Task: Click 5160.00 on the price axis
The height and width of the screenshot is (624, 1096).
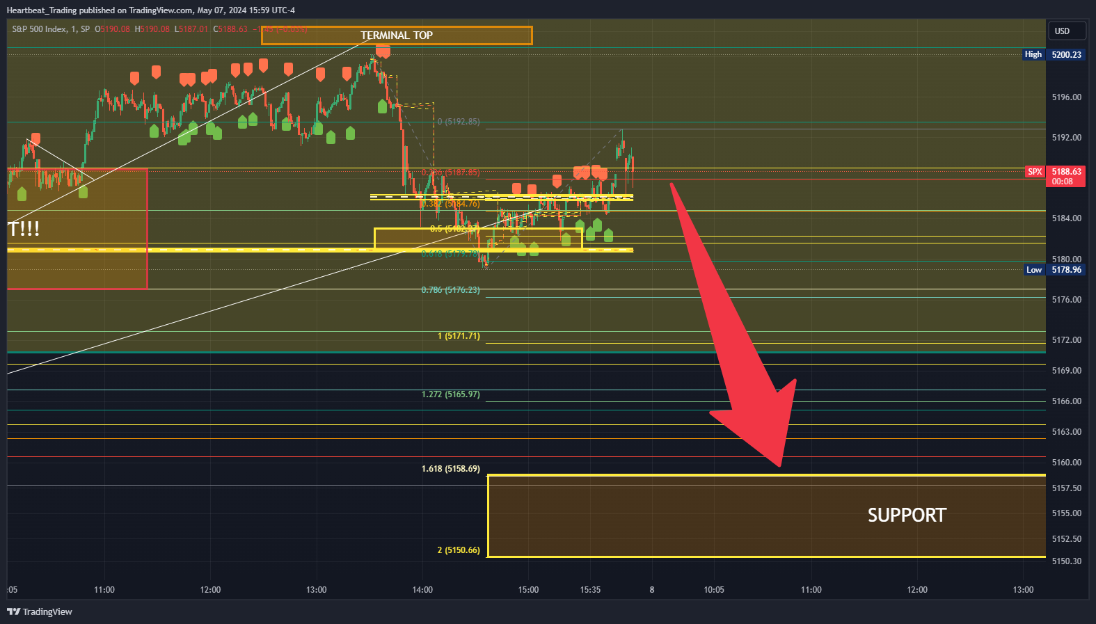Action: (x=1067, y=463)
